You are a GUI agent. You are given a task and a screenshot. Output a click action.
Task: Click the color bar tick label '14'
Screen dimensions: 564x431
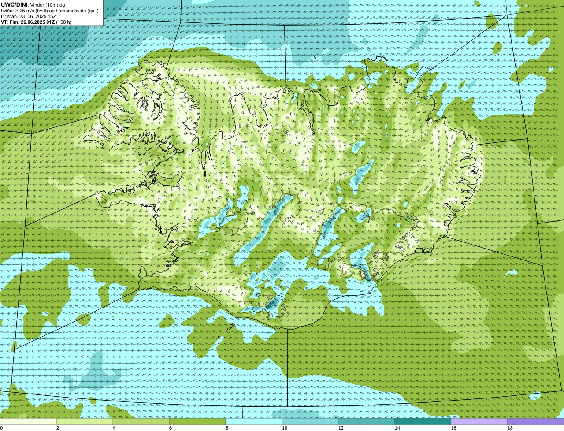click(x=397, y=428)
